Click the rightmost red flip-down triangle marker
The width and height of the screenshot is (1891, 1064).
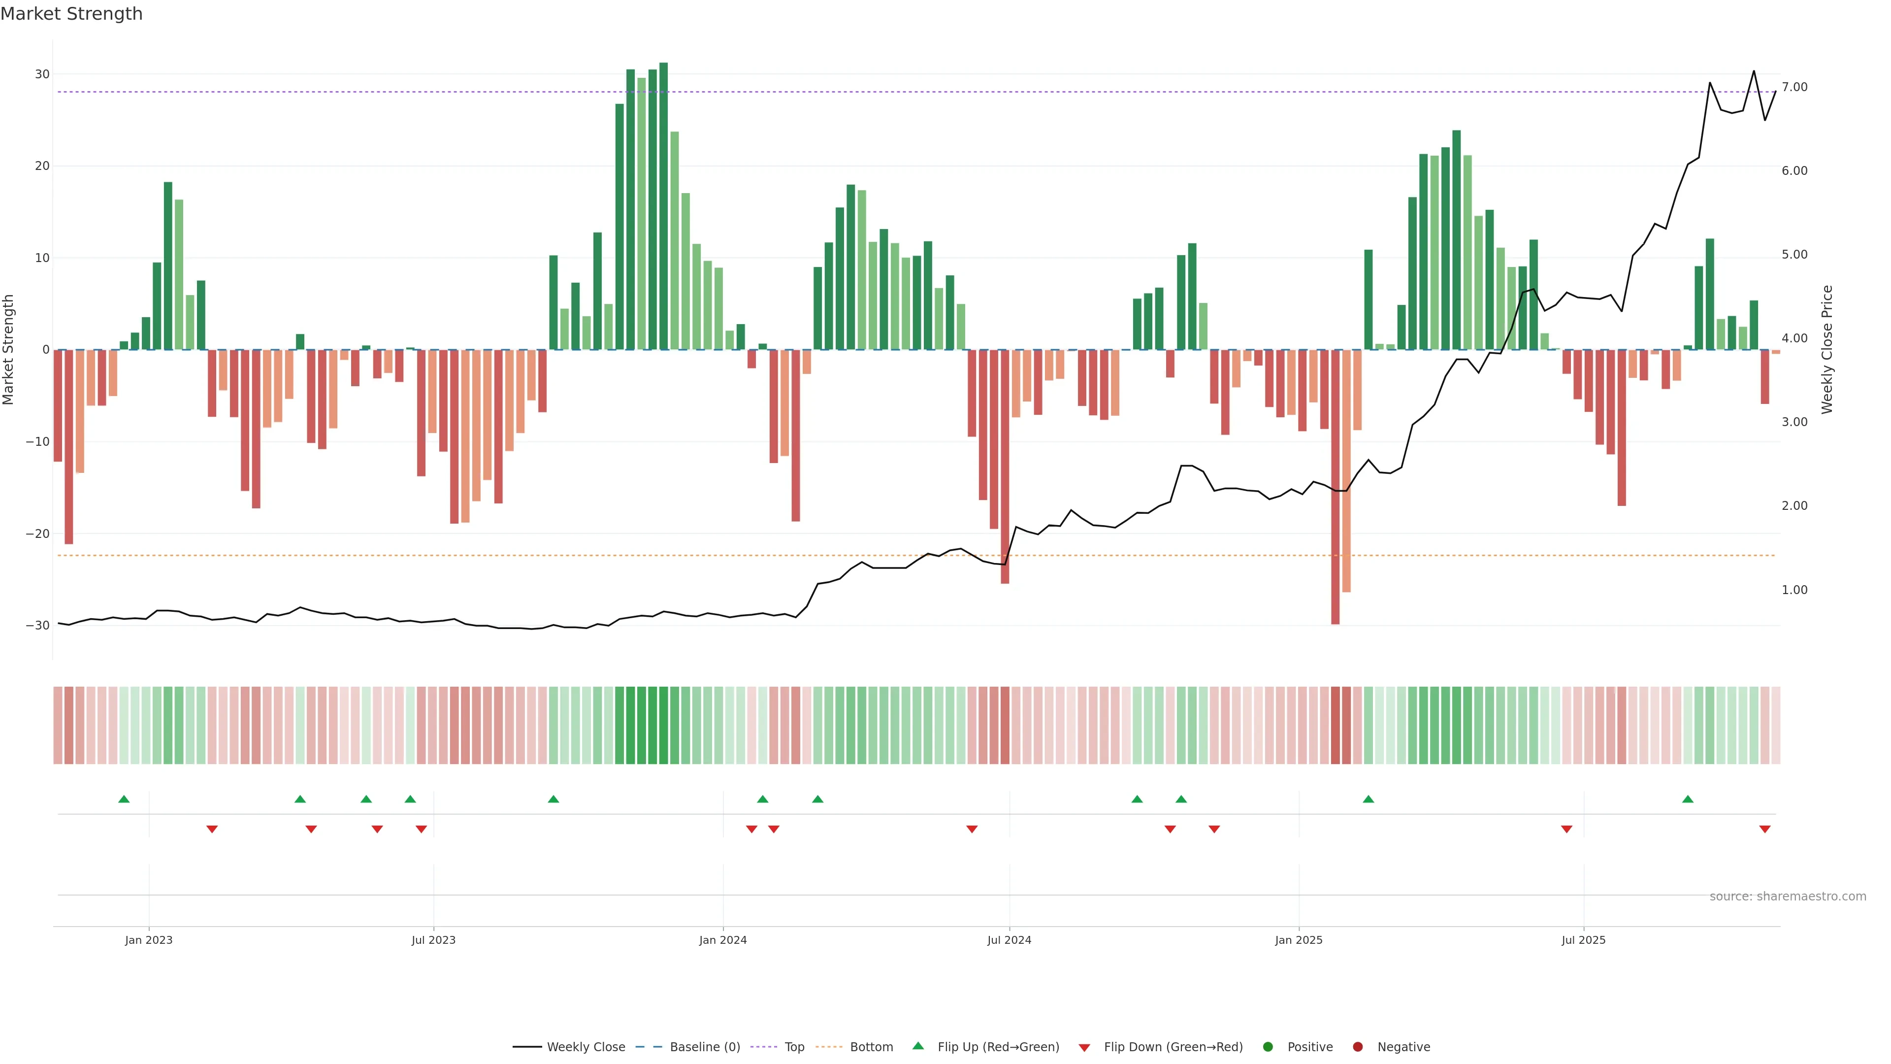click(x=1765, y=829)
